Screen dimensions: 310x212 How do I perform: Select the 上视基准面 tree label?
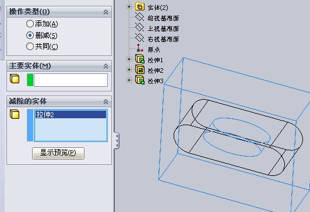[163, 29]
